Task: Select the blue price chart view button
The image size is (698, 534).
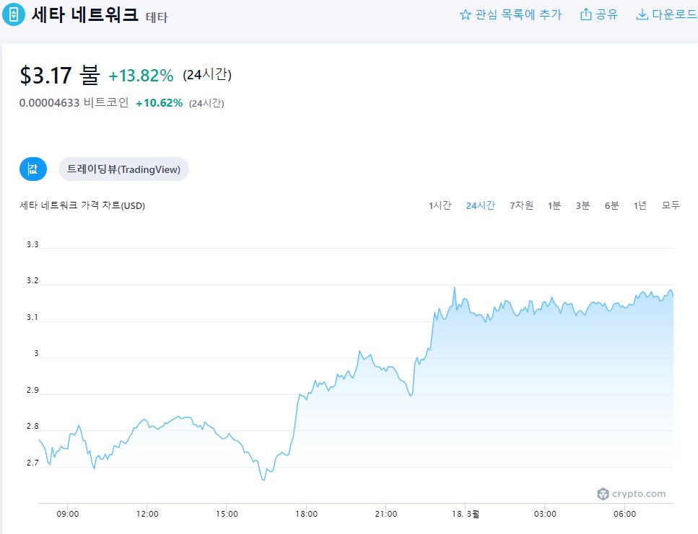Action: tap(33, 169)
